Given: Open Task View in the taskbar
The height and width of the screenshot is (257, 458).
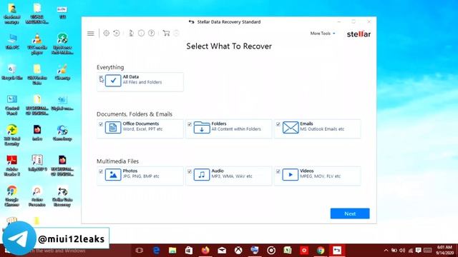Looking at the screenshot, I should click(x=140, y=251).
